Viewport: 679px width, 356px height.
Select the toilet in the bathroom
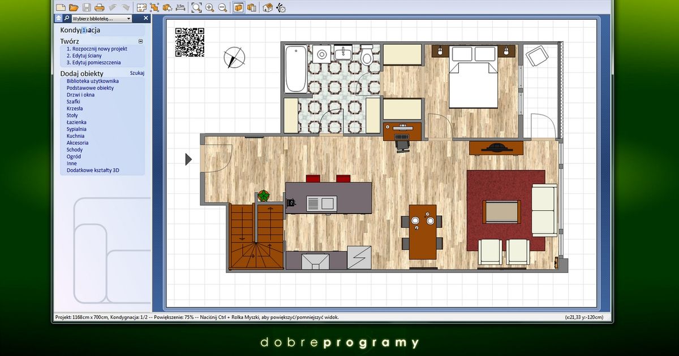pos(367,56)
